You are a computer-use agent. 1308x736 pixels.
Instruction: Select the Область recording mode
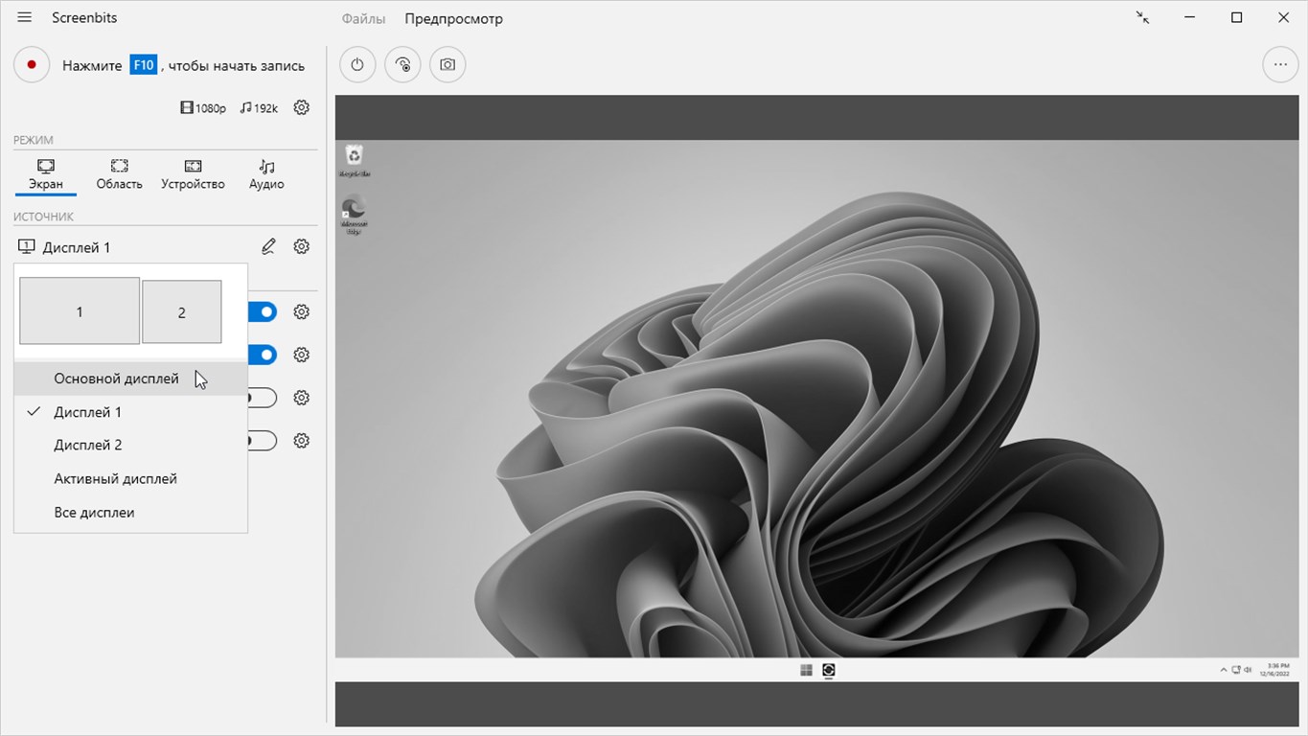tap(119, 174)
